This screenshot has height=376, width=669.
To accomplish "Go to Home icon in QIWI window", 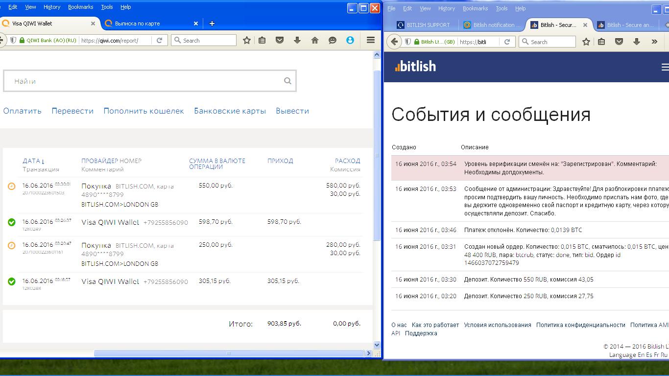I will pyautogui.click(x=315, y=40).
